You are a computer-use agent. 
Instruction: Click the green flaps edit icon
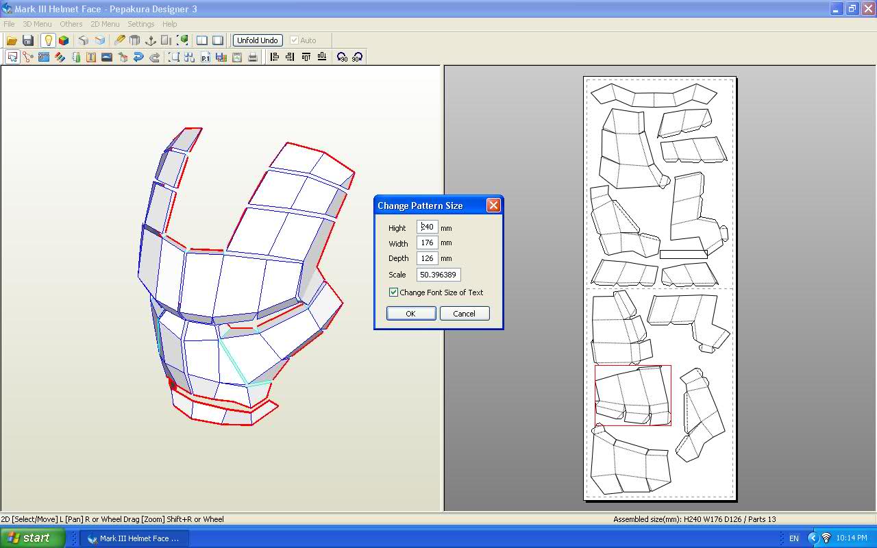point(75,58)
